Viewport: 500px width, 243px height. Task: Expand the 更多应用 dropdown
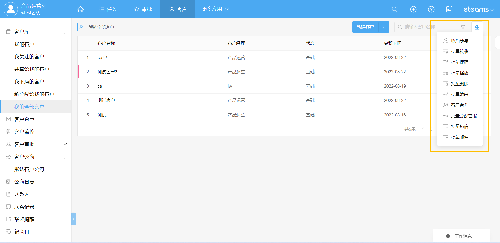click(215, 9)
